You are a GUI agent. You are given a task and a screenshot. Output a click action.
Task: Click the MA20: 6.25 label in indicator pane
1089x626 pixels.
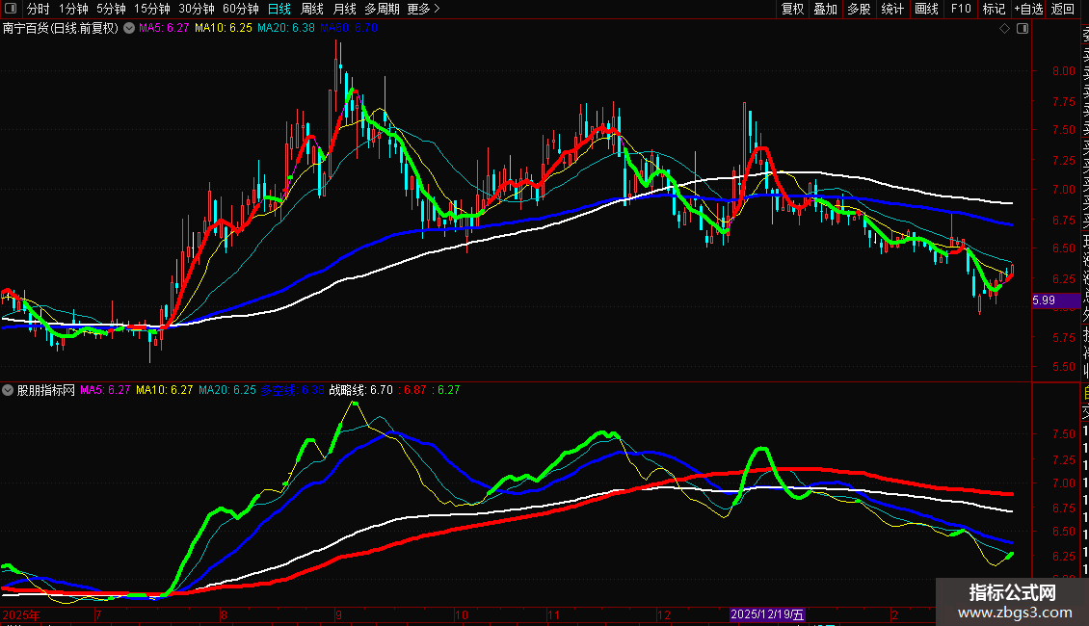(x=227, y=390)
